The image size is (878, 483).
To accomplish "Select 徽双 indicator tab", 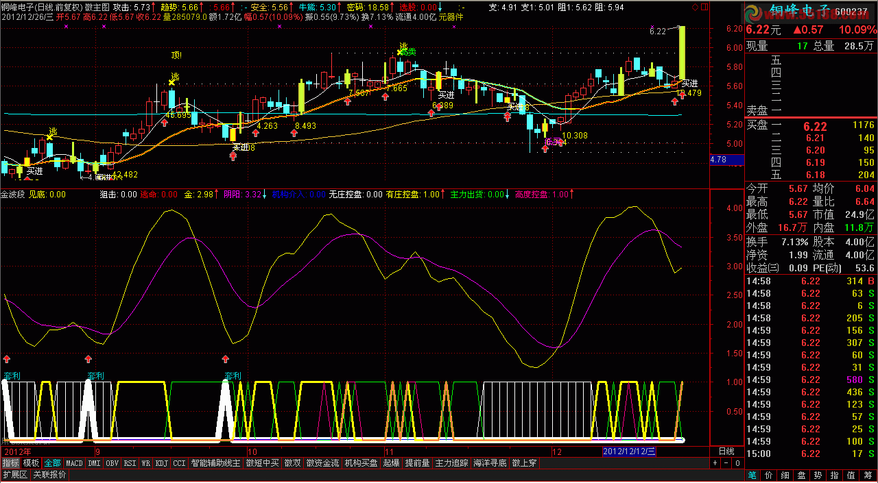I will (293, 463).
